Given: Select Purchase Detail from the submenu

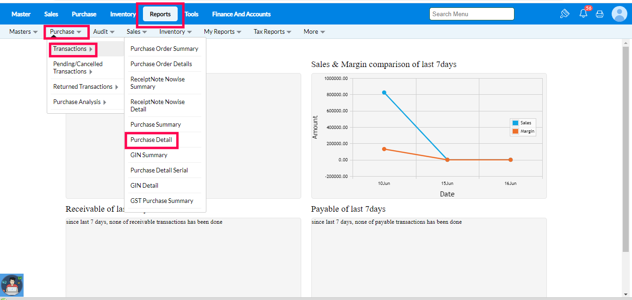Looking at the screenshot, I should 151,140.
